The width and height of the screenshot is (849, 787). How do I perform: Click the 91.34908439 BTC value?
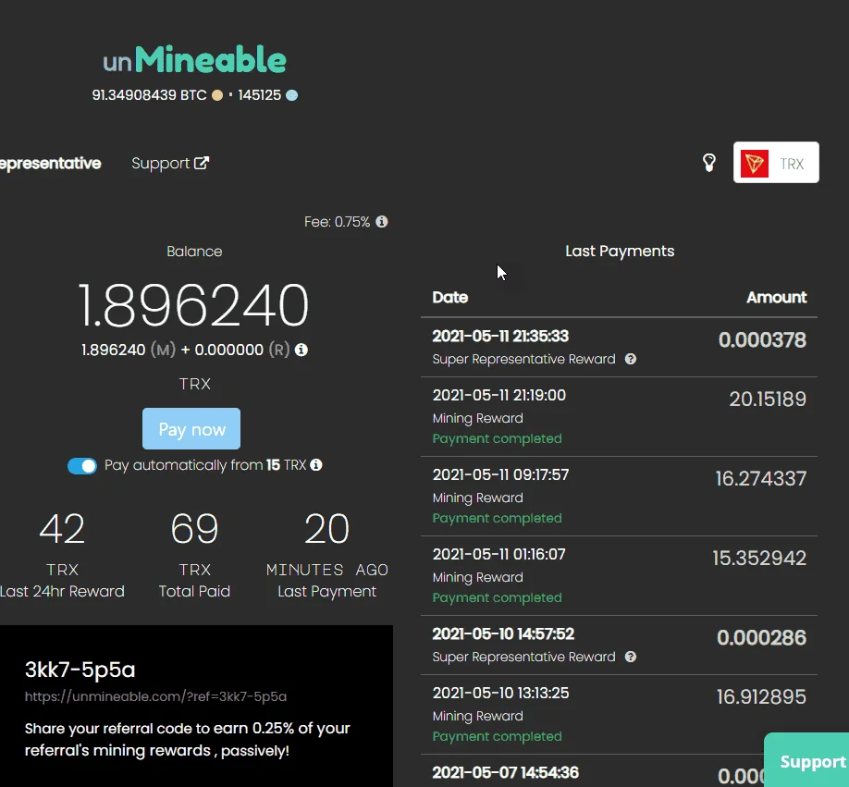pyautogui.click(x=149, y=95)
